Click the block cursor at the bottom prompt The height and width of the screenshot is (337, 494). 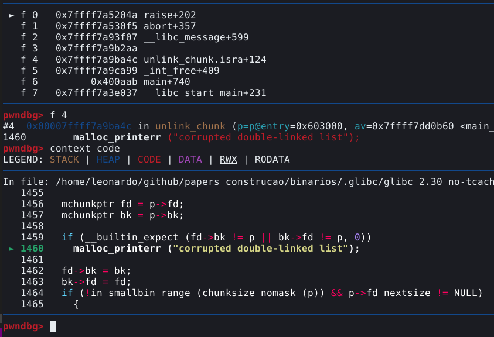pos(53,326)
